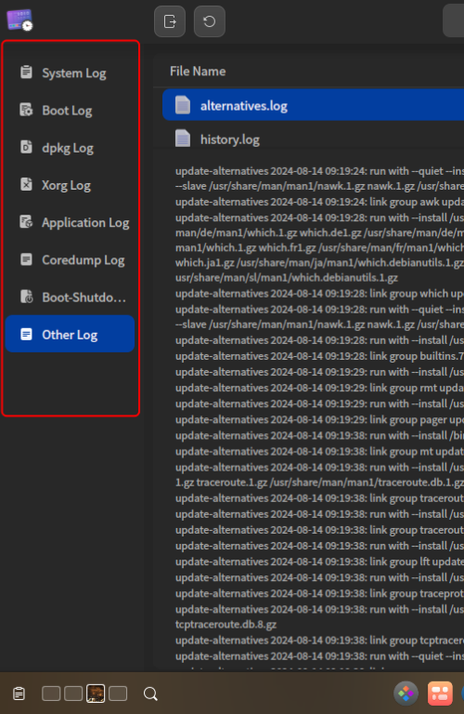Open the Boot-Shutdo... log category
The image size is (464, 714).
coord(70,297)
